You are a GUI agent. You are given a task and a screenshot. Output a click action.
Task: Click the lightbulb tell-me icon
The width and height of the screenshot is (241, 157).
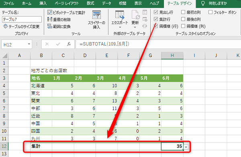(203, 4)
